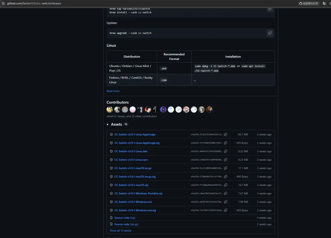Screen dimensions: 331x238
Task: Open the last contributor avatar in row
Action: pyautogui.click(x=209, y=110)
